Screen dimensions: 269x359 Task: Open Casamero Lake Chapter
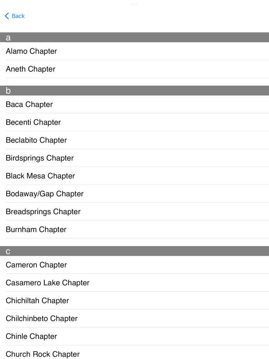(x=47, y=283)
